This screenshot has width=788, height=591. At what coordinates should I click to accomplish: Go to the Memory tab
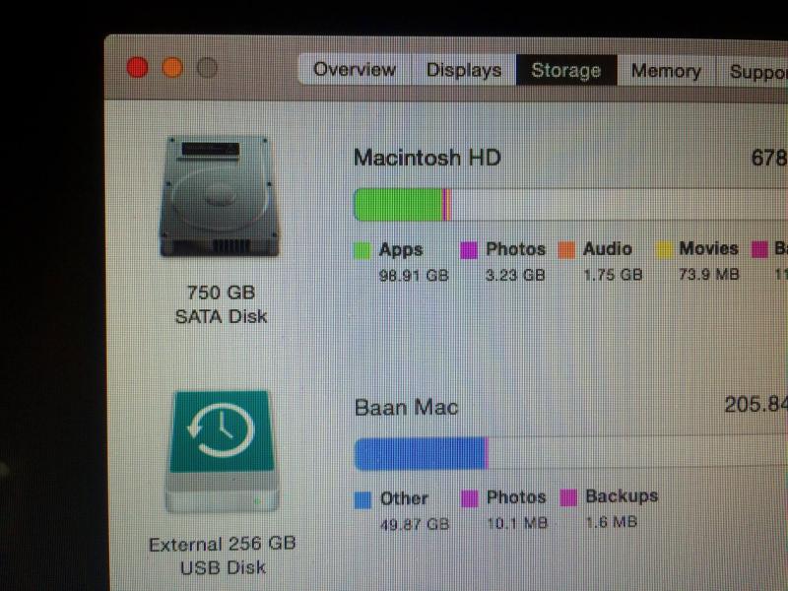[x=666, y=71]
